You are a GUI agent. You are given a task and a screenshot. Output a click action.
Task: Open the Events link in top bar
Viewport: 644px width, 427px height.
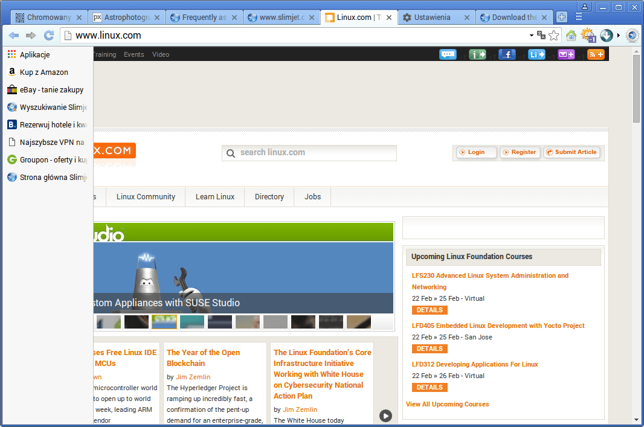coord(134,54)
